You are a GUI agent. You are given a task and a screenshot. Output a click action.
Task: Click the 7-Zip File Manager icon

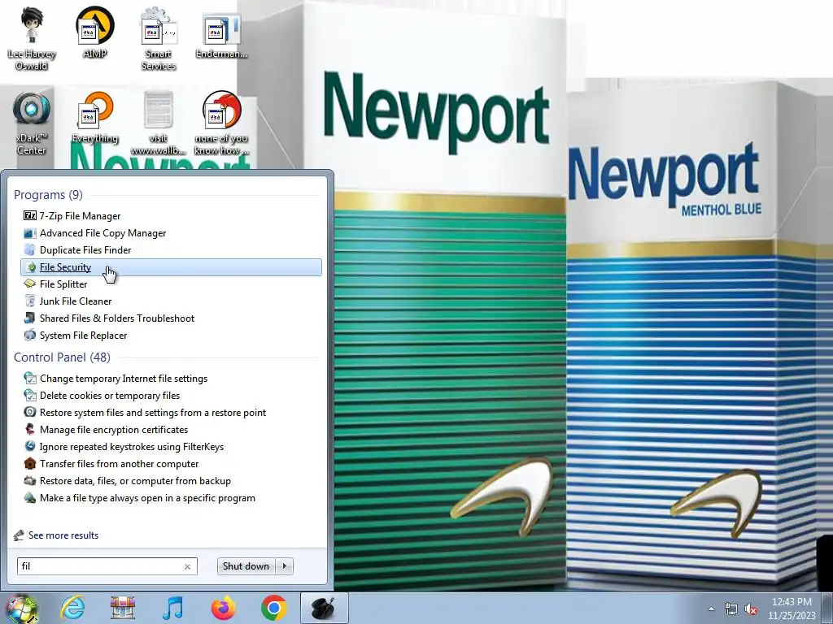coord(30,216)
